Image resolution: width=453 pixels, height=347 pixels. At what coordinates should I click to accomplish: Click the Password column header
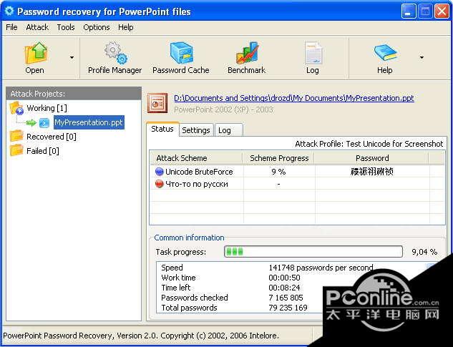[372, 158]
